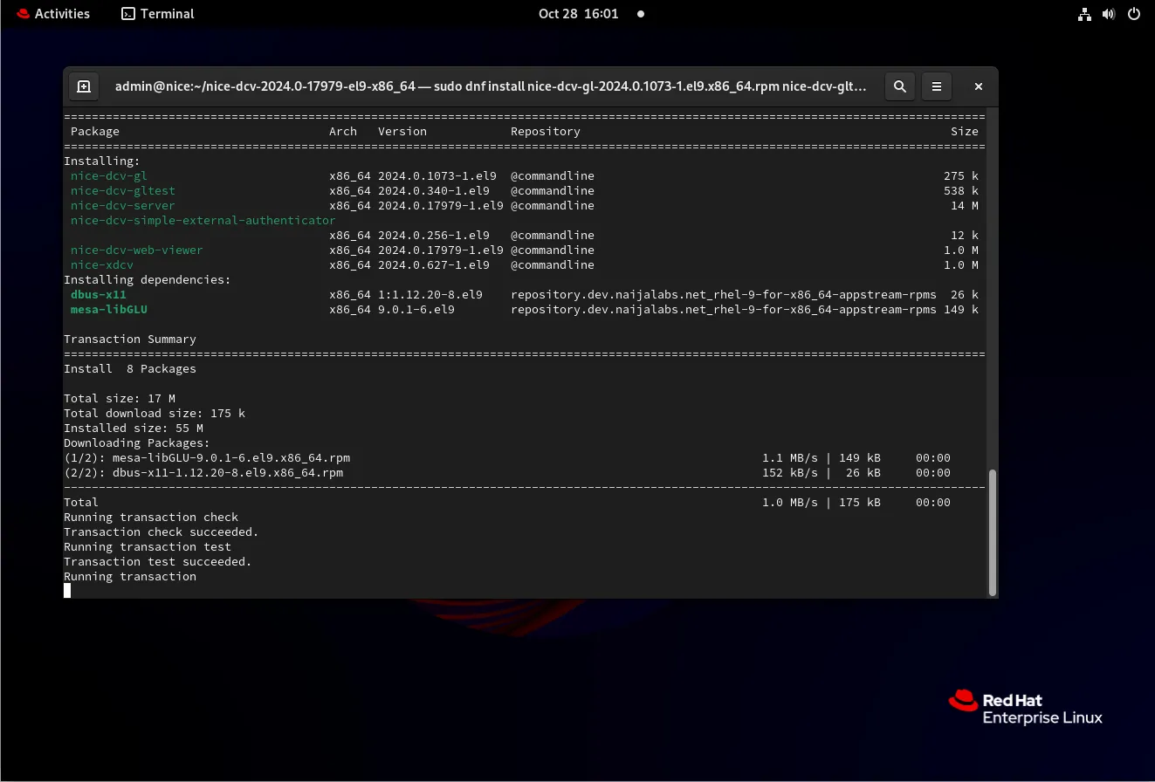Click the terminal icon in top bar
The width and height of the screenshot is (1155, 782).
(128, 14)
